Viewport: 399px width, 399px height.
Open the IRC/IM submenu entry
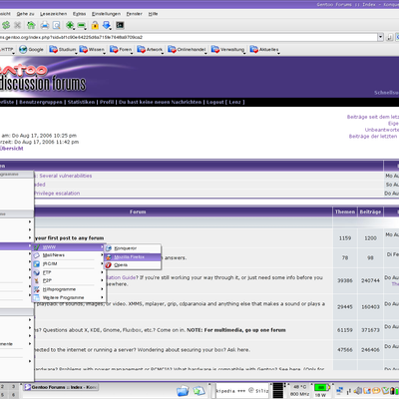point(69,264)
